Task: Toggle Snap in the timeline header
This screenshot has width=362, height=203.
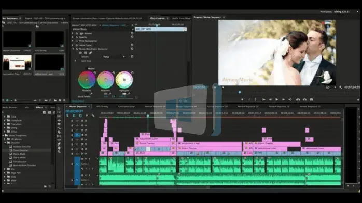Action: (74, 115)
